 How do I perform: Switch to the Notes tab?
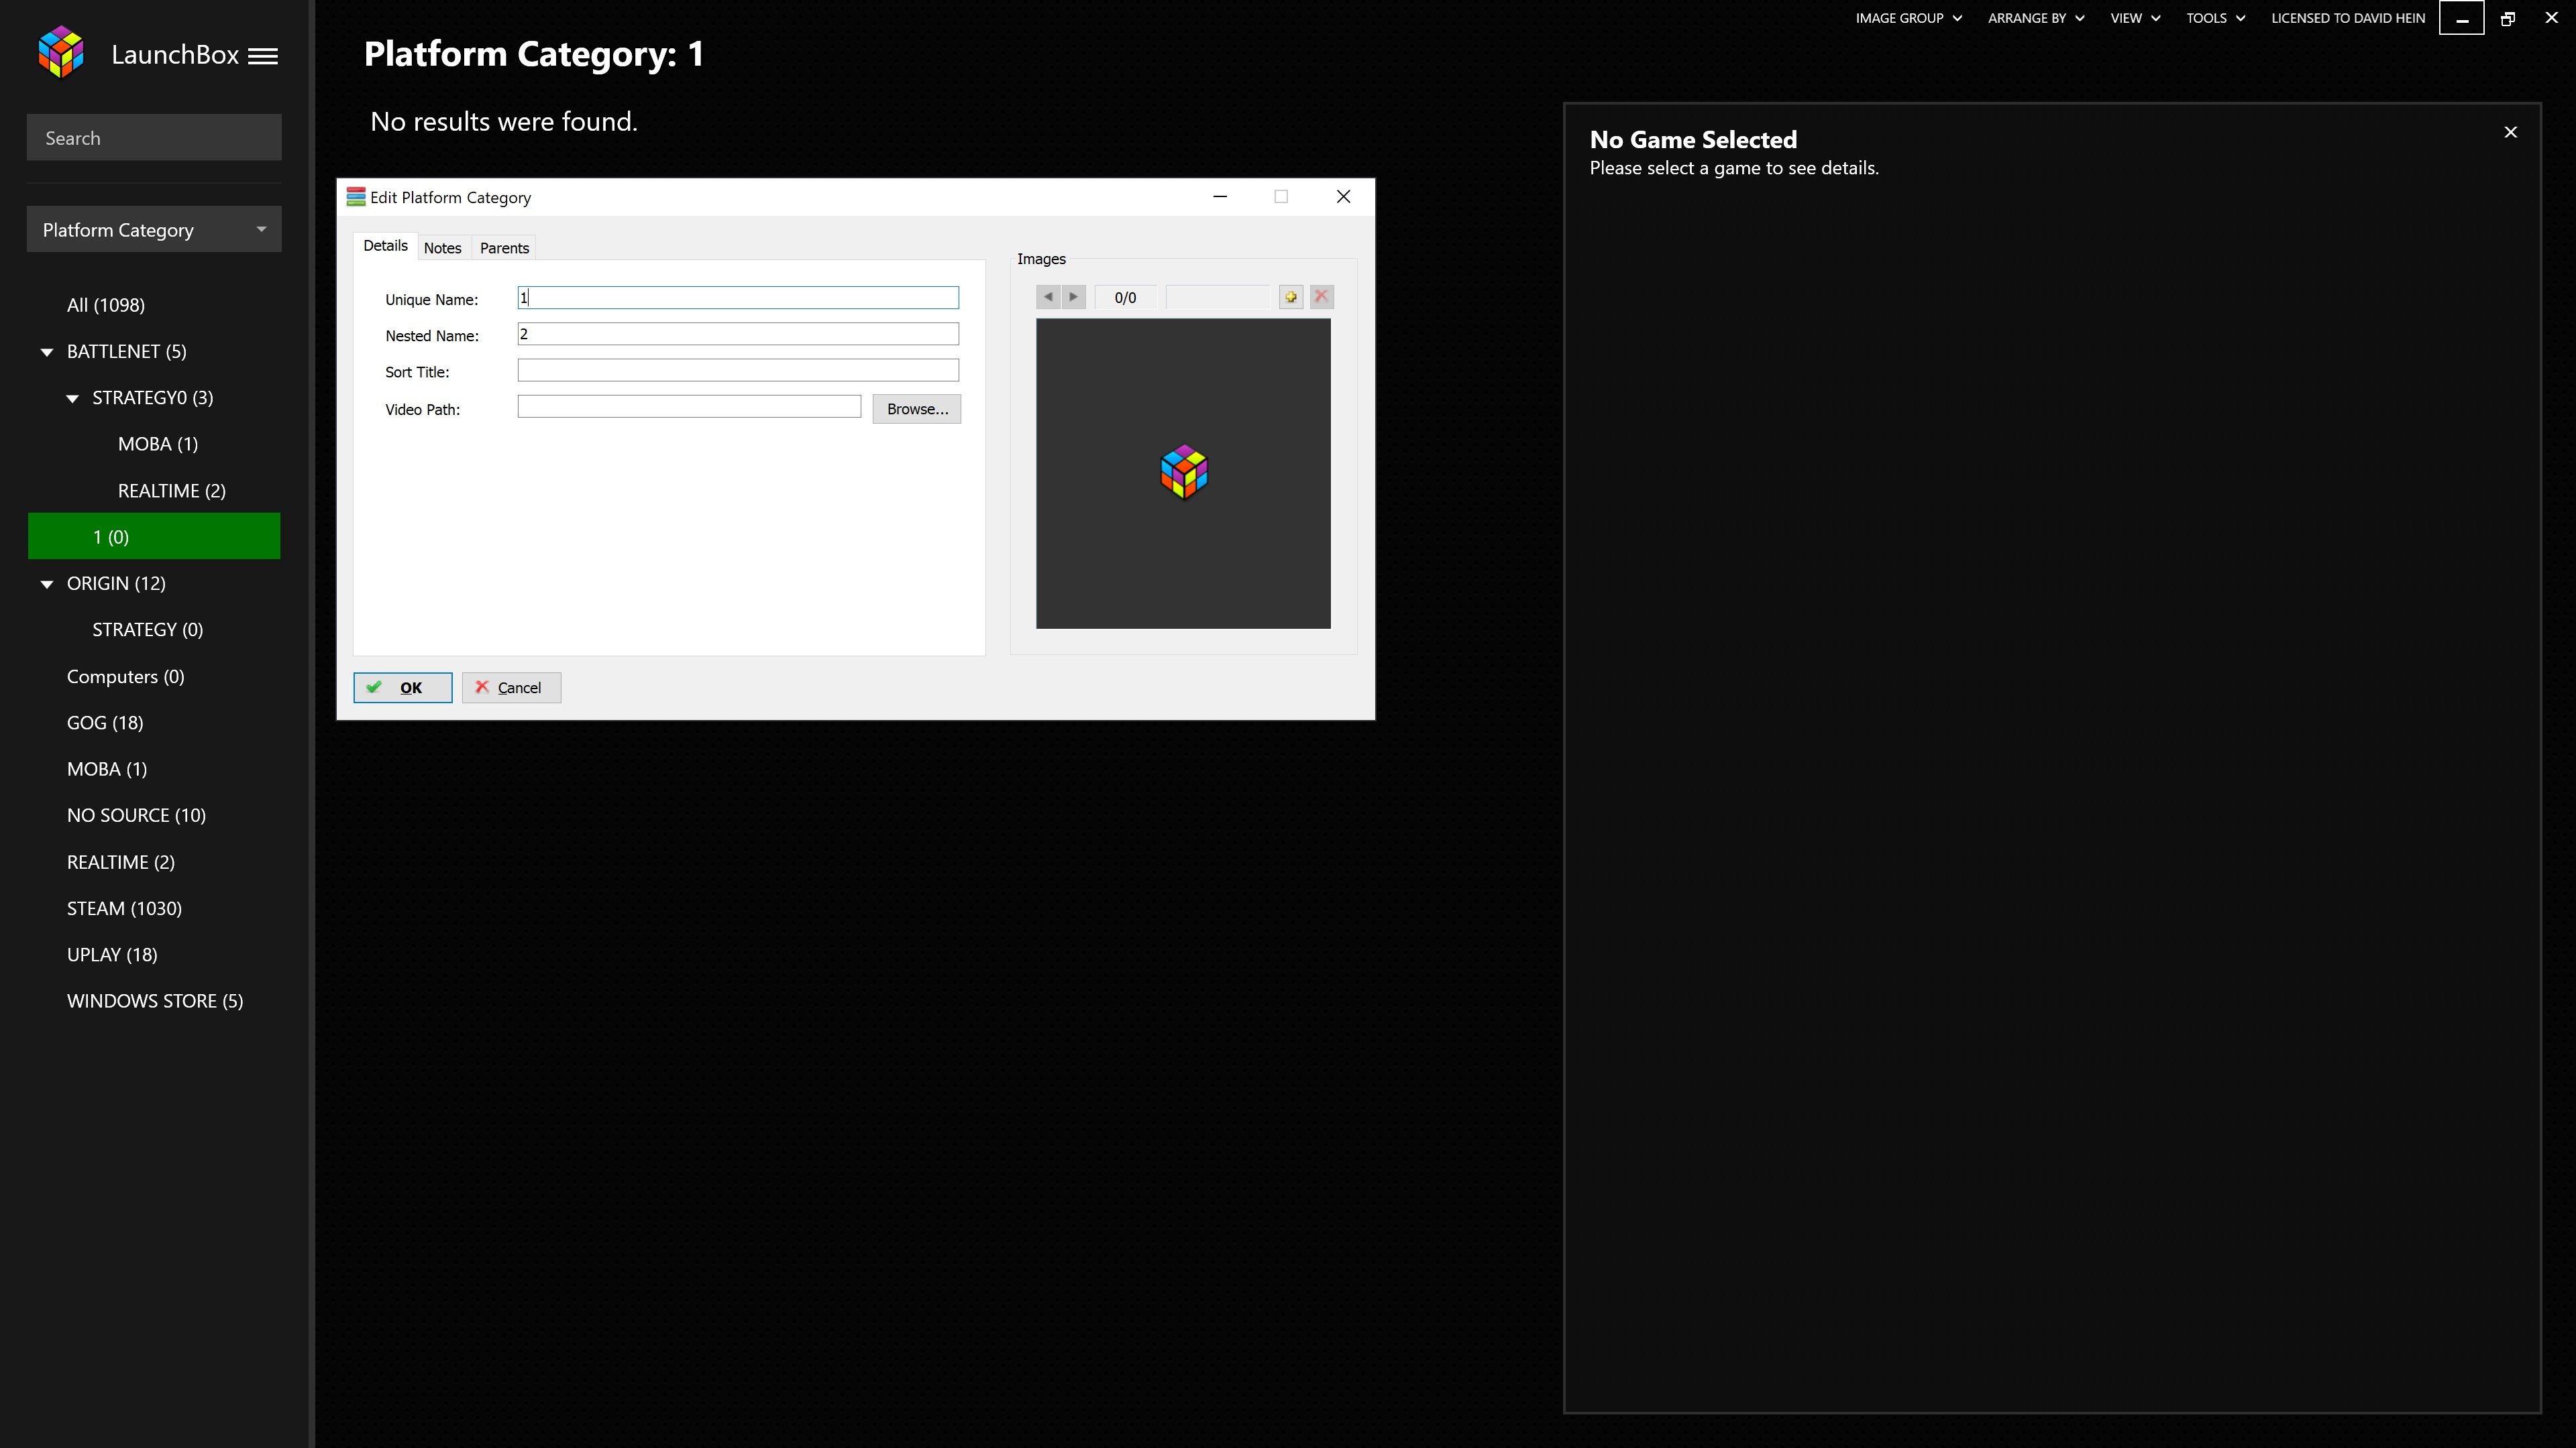tap(442, 248)
